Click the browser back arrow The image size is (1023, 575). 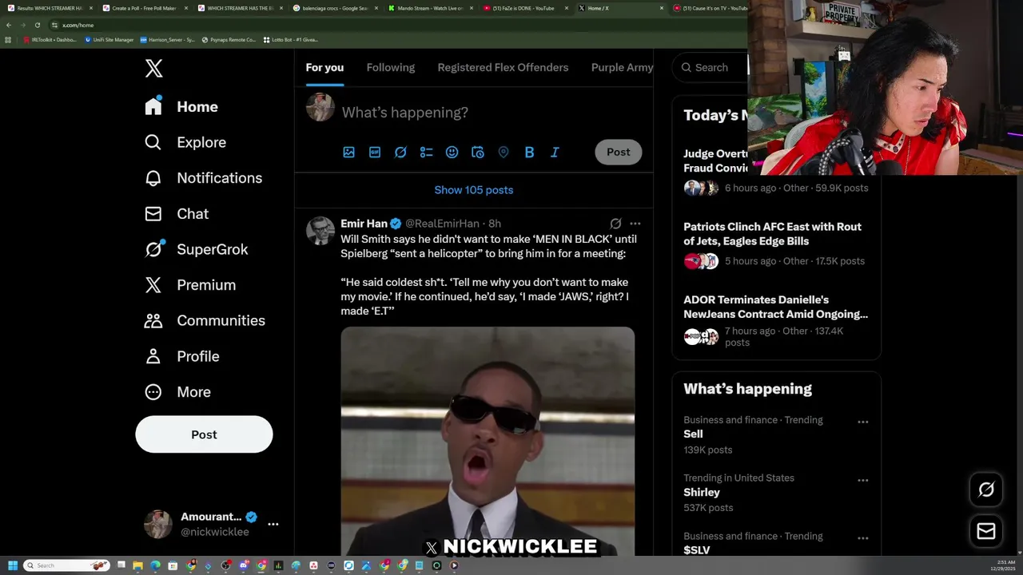(9, 25)
